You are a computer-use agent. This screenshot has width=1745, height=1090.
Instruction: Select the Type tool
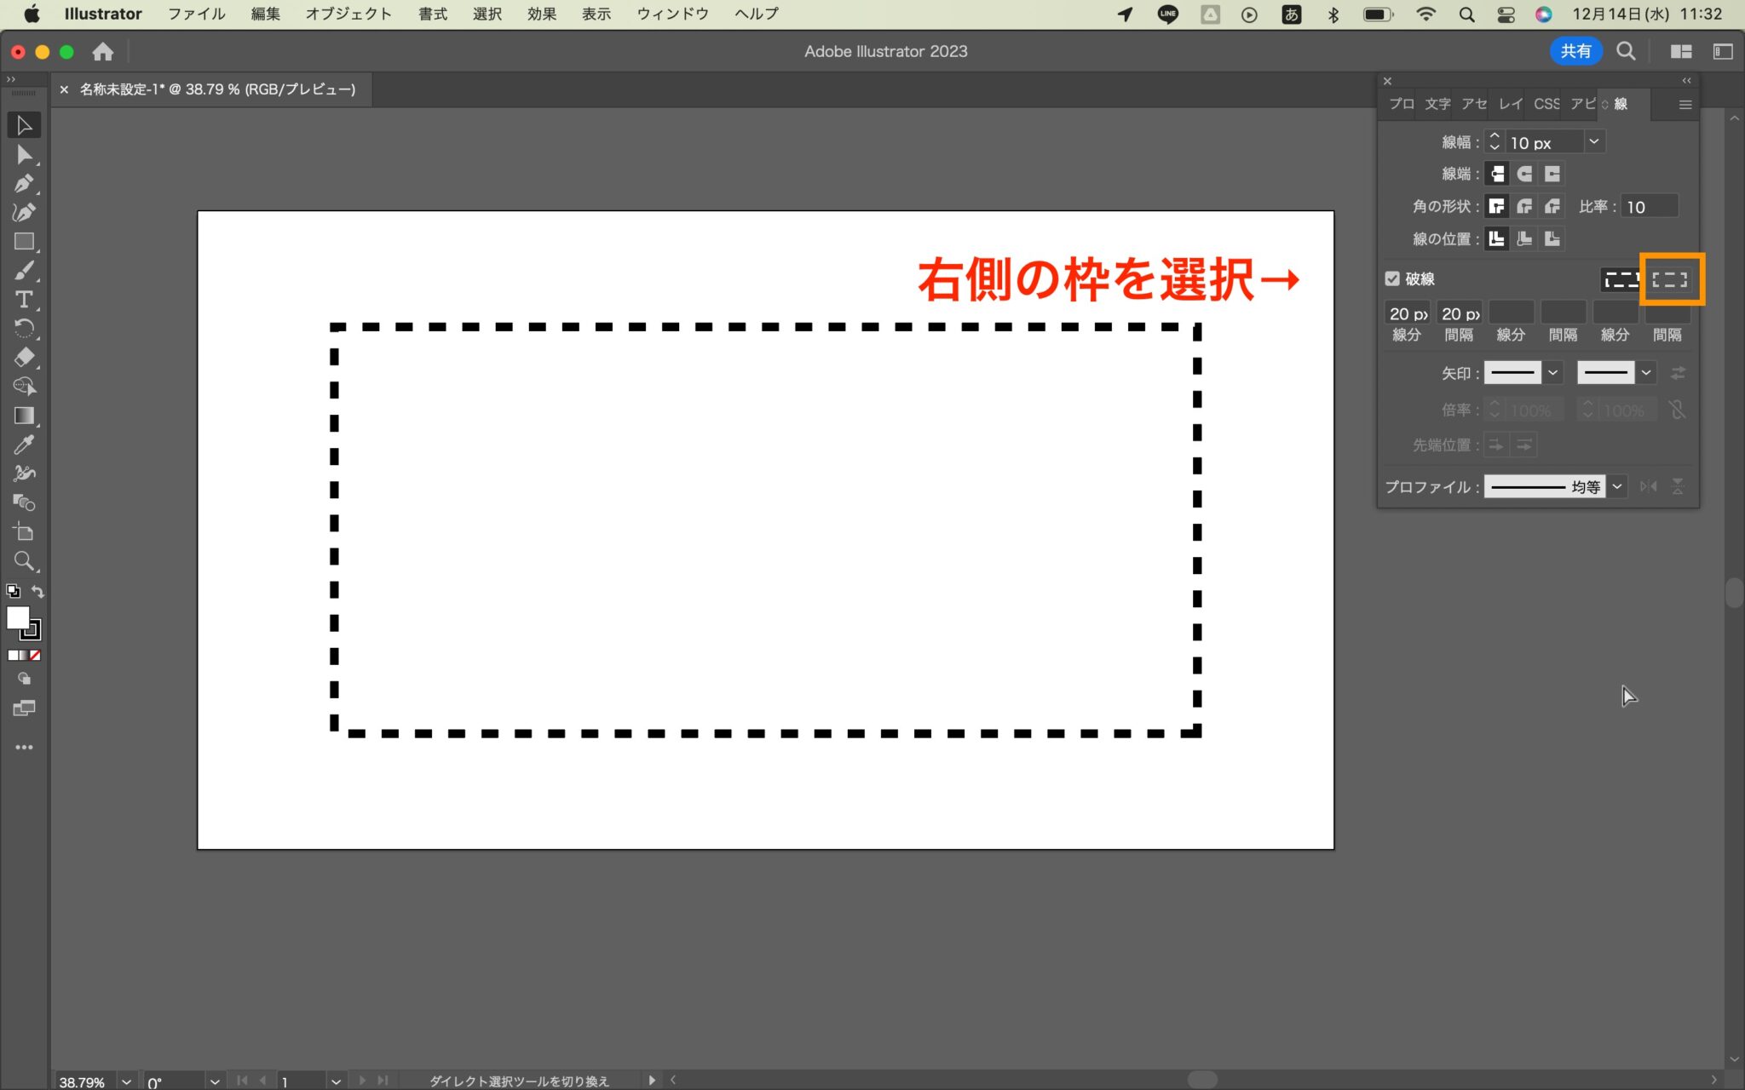tap(24, 300)
